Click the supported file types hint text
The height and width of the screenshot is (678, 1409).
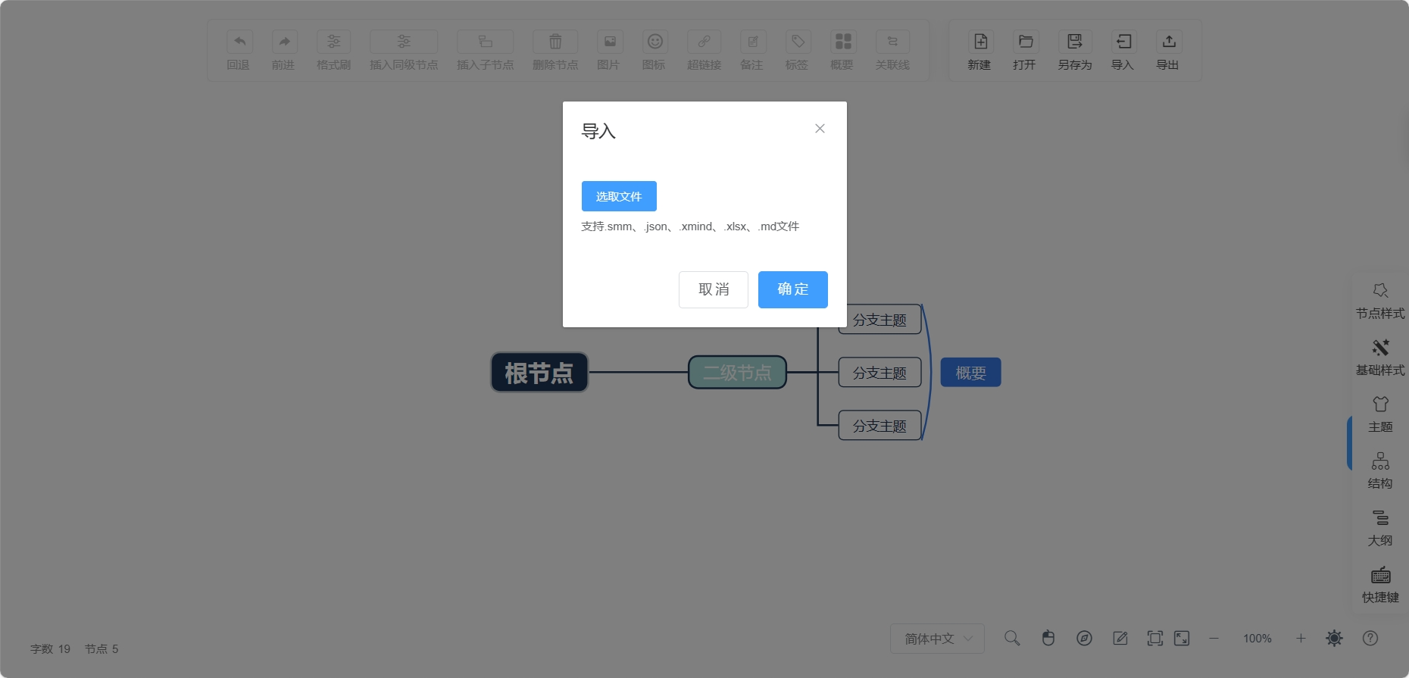click(x=690, y=227)
